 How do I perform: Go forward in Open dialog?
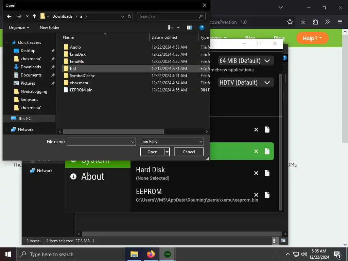pos(19,16)
